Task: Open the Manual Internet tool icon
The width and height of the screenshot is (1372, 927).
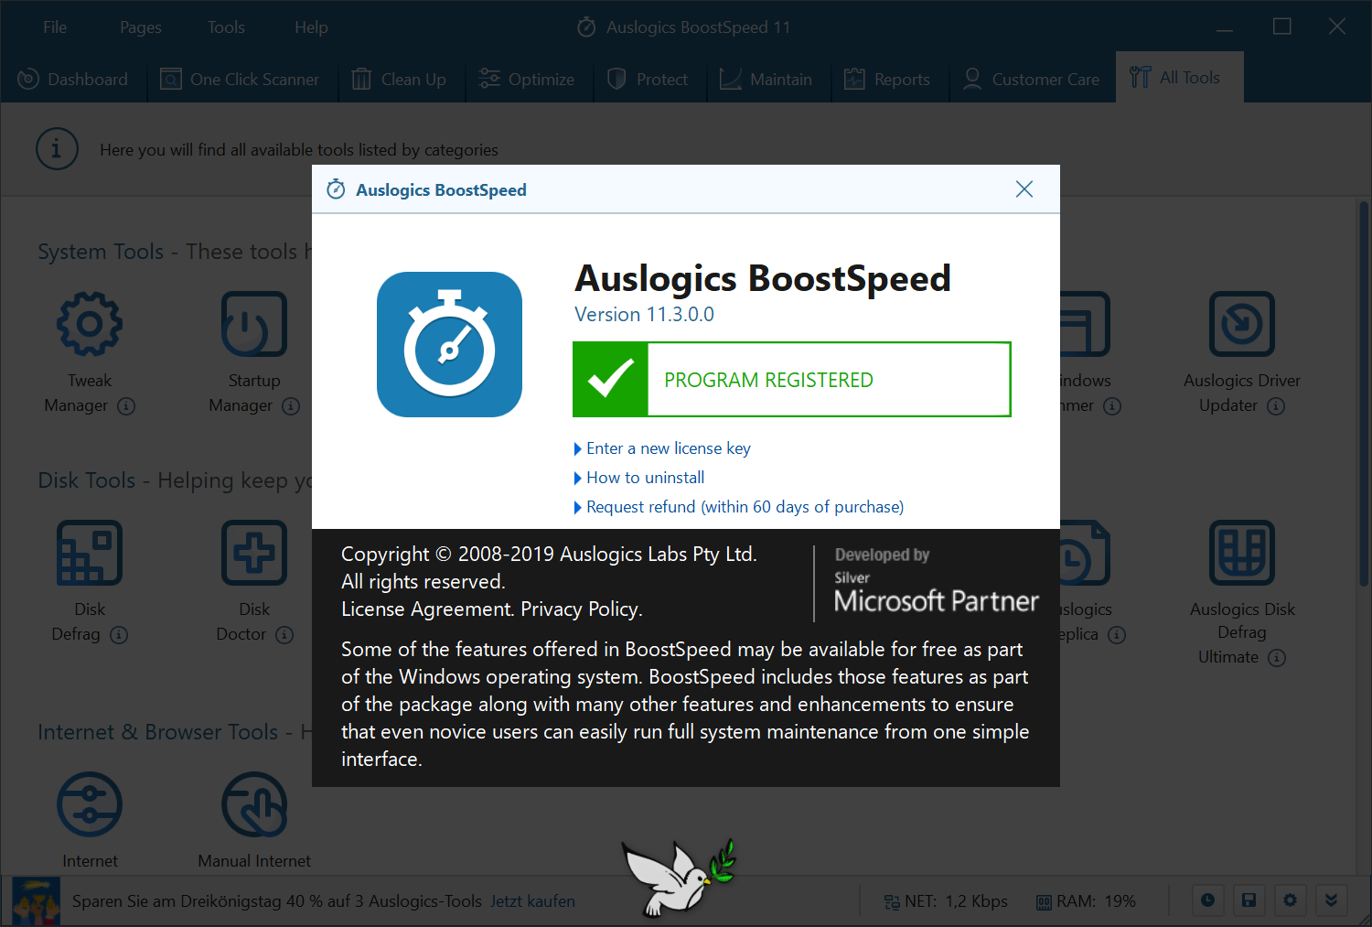Action: [x=254, y=804]
